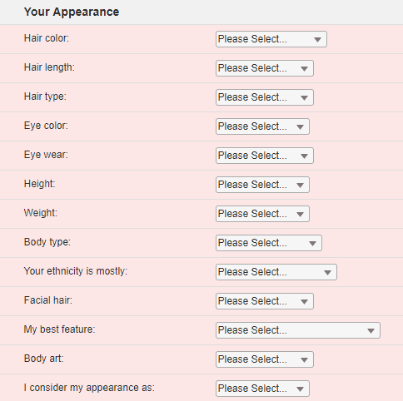Select an Eye wear option
This screenshot has height=401, width=403.
[x=265, y=156]
